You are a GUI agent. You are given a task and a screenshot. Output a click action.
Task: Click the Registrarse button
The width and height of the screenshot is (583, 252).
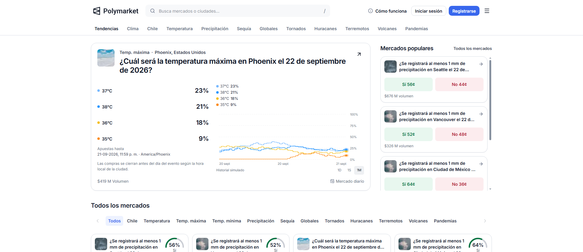[464, 11]
